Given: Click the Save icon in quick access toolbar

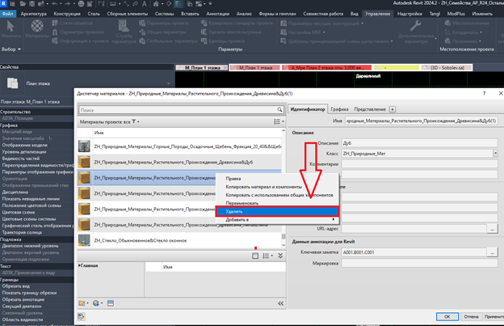Looking at the screenshot, I should click(x=31, y=4).
